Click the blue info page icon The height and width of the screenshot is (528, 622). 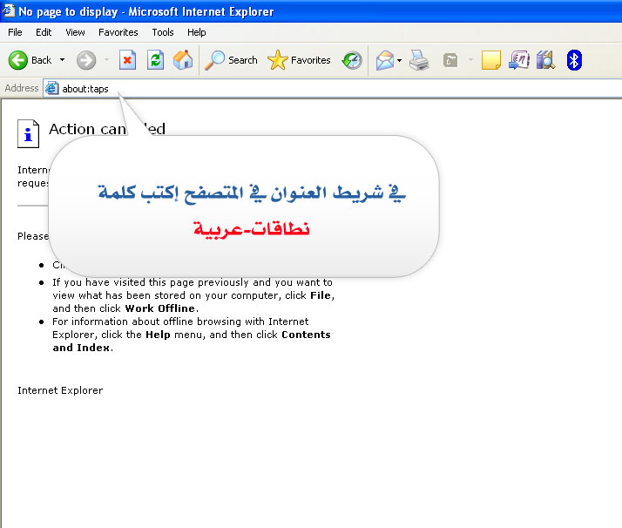28,133
